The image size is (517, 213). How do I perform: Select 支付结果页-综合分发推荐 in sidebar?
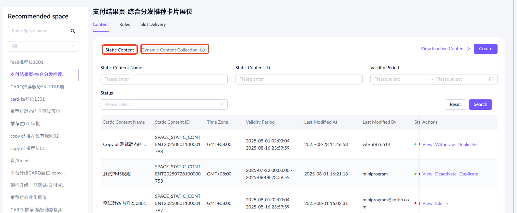pyautogui.click(x=38, y=74)
